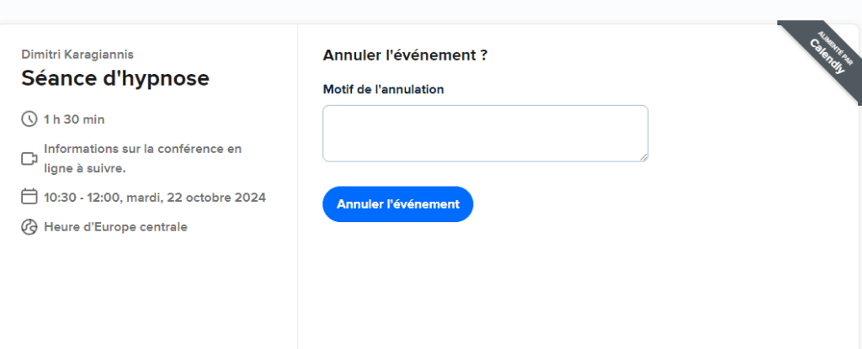
Task: Click the Séance d'hypnose event title
Action: click(115, 78)
